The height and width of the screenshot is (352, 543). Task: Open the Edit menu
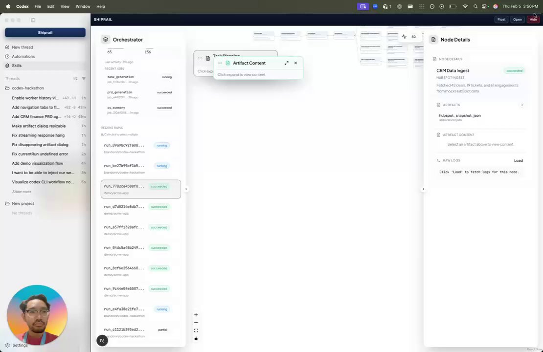(x=50, y=6)
